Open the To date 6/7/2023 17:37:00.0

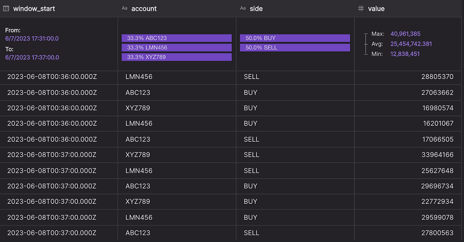pos(32,57)
